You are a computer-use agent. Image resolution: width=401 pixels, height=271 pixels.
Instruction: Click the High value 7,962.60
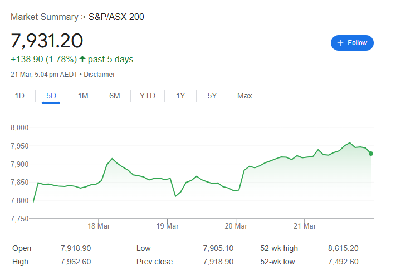(x=76, y=262)
